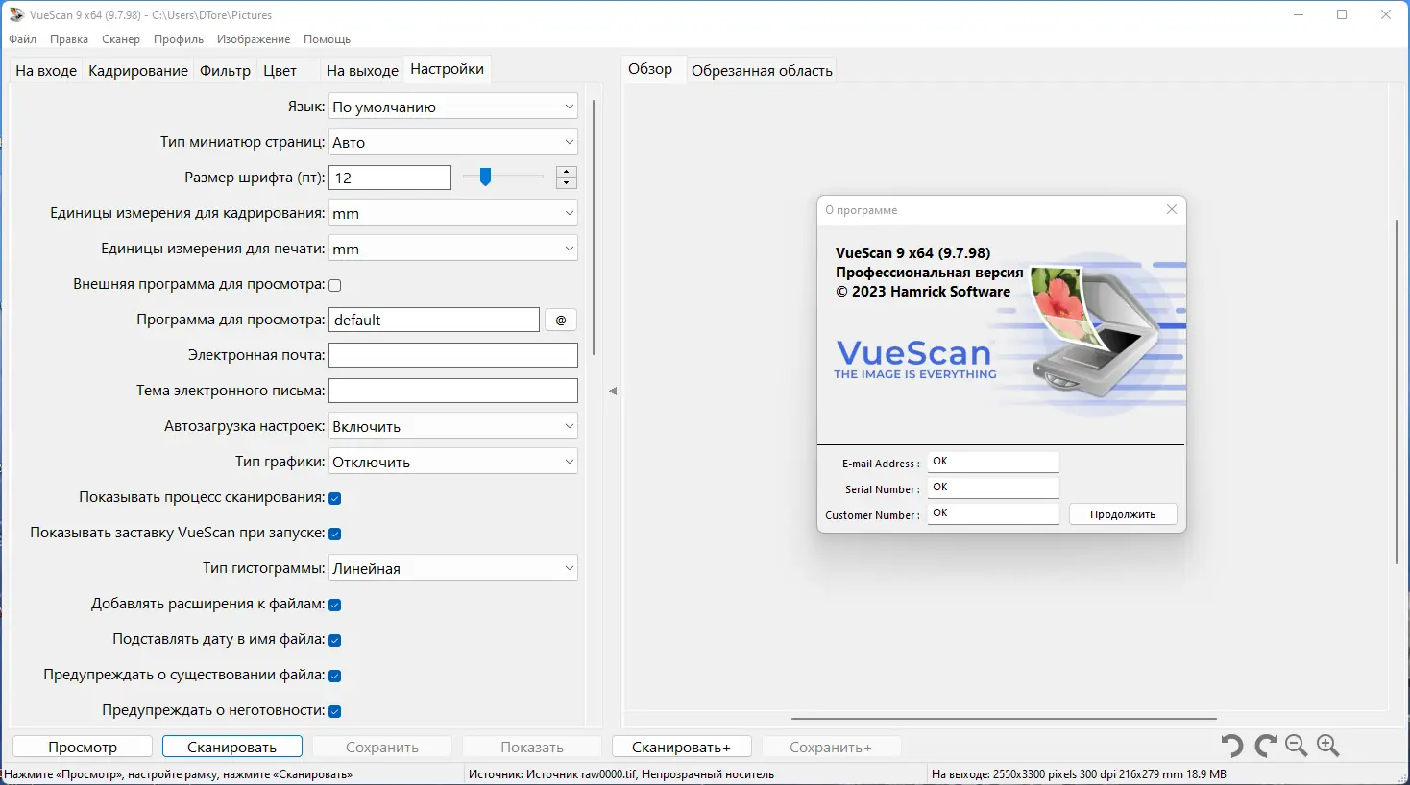Collapse the settings panel with the arrow
The height and width of the screenshot is (785, 1410).
coord(613,392)
